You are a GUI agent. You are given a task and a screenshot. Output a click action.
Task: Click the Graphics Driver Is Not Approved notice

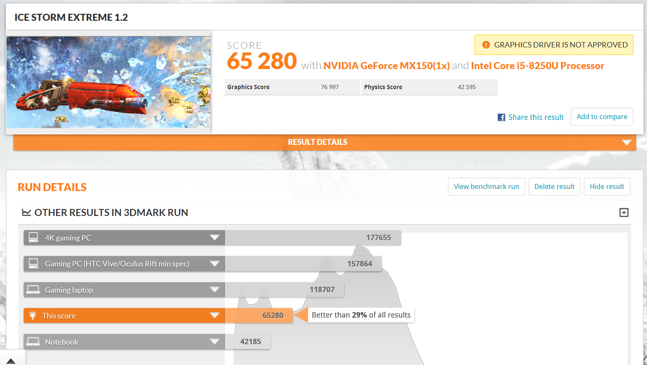pos(554,45)
